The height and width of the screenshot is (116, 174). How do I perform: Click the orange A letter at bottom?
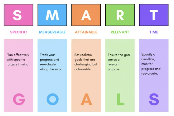point(86,99)
